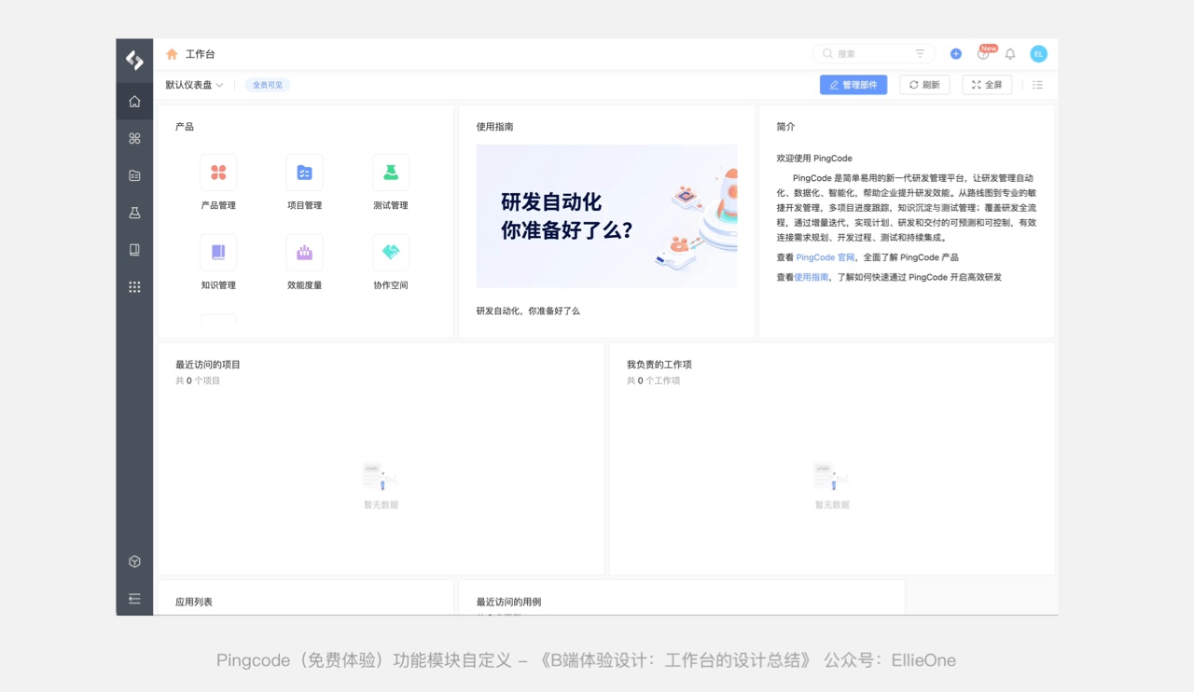Expand the 默认仪表盘 dashboard dropdown
The image size is (1194, 692).
pyautogui.click(x=195, y=85)
